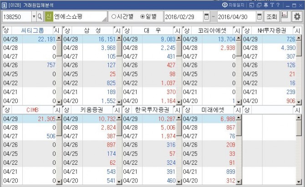Select 4,390 value in NH투자증권 column
Screen dimensions: 305x187
[x=288, y=48]
